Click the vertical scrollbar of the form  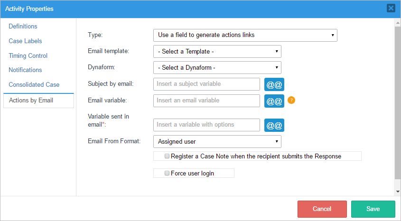397,104
